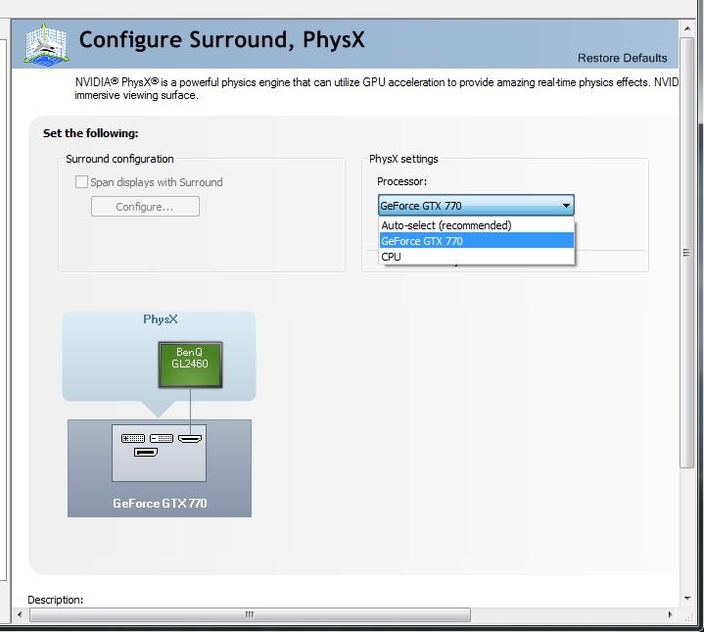
Task: Click the horizontal scrollbar thumb
Action: click(x=250, y=614)
